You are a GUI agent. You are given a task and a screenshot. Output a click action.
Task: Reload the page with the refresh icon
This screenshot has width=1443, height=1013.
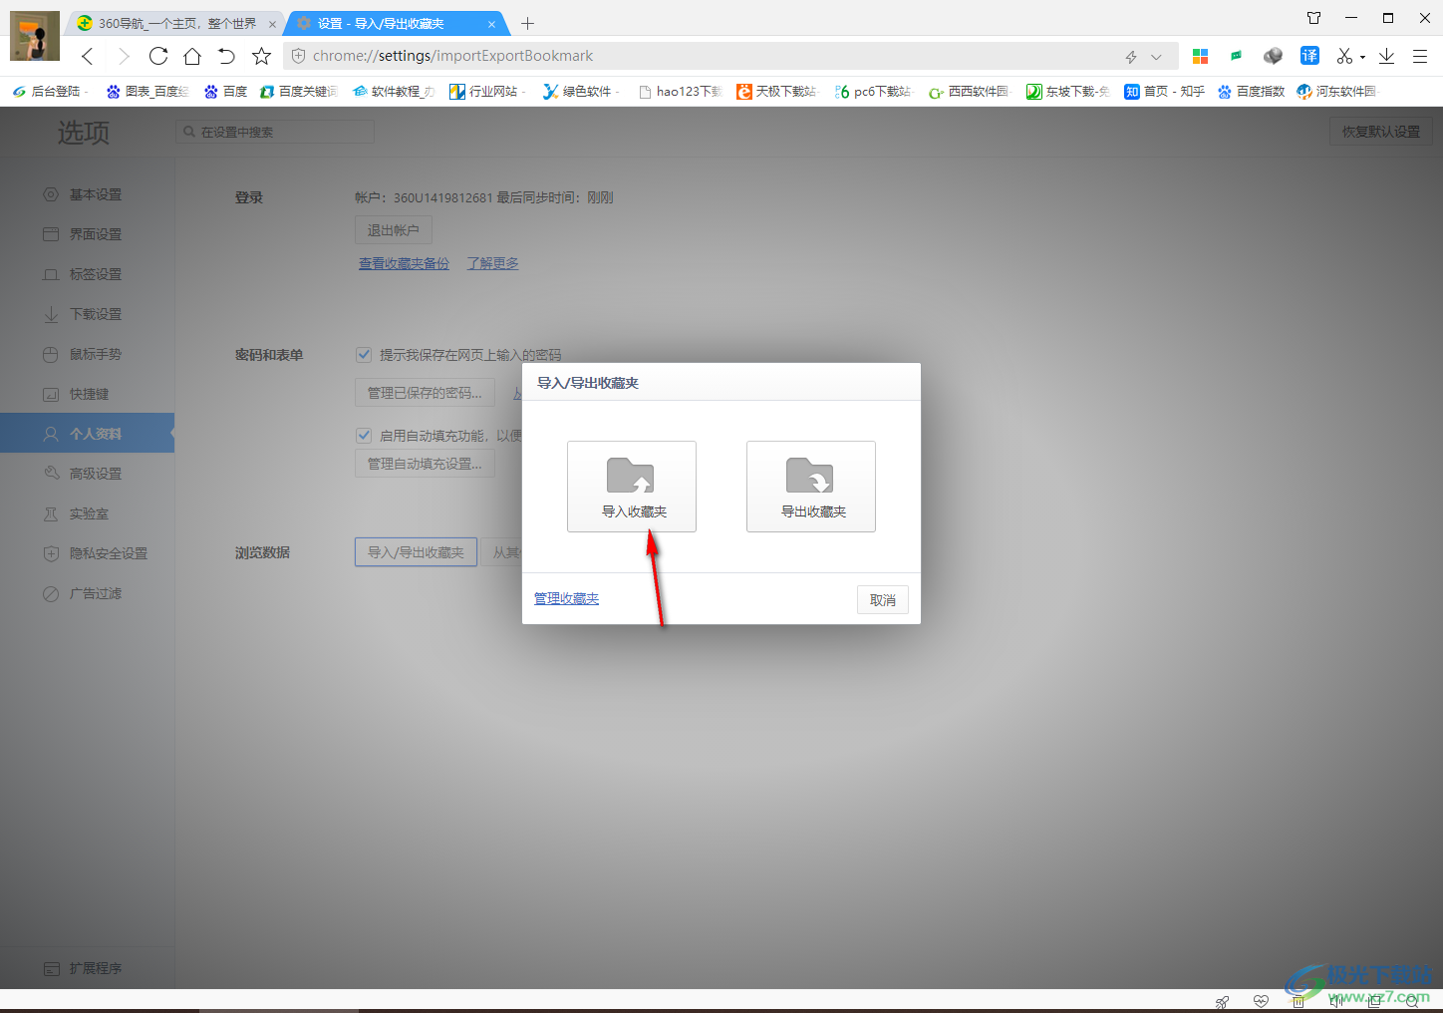pyautogui.click(x=157, y=56)
